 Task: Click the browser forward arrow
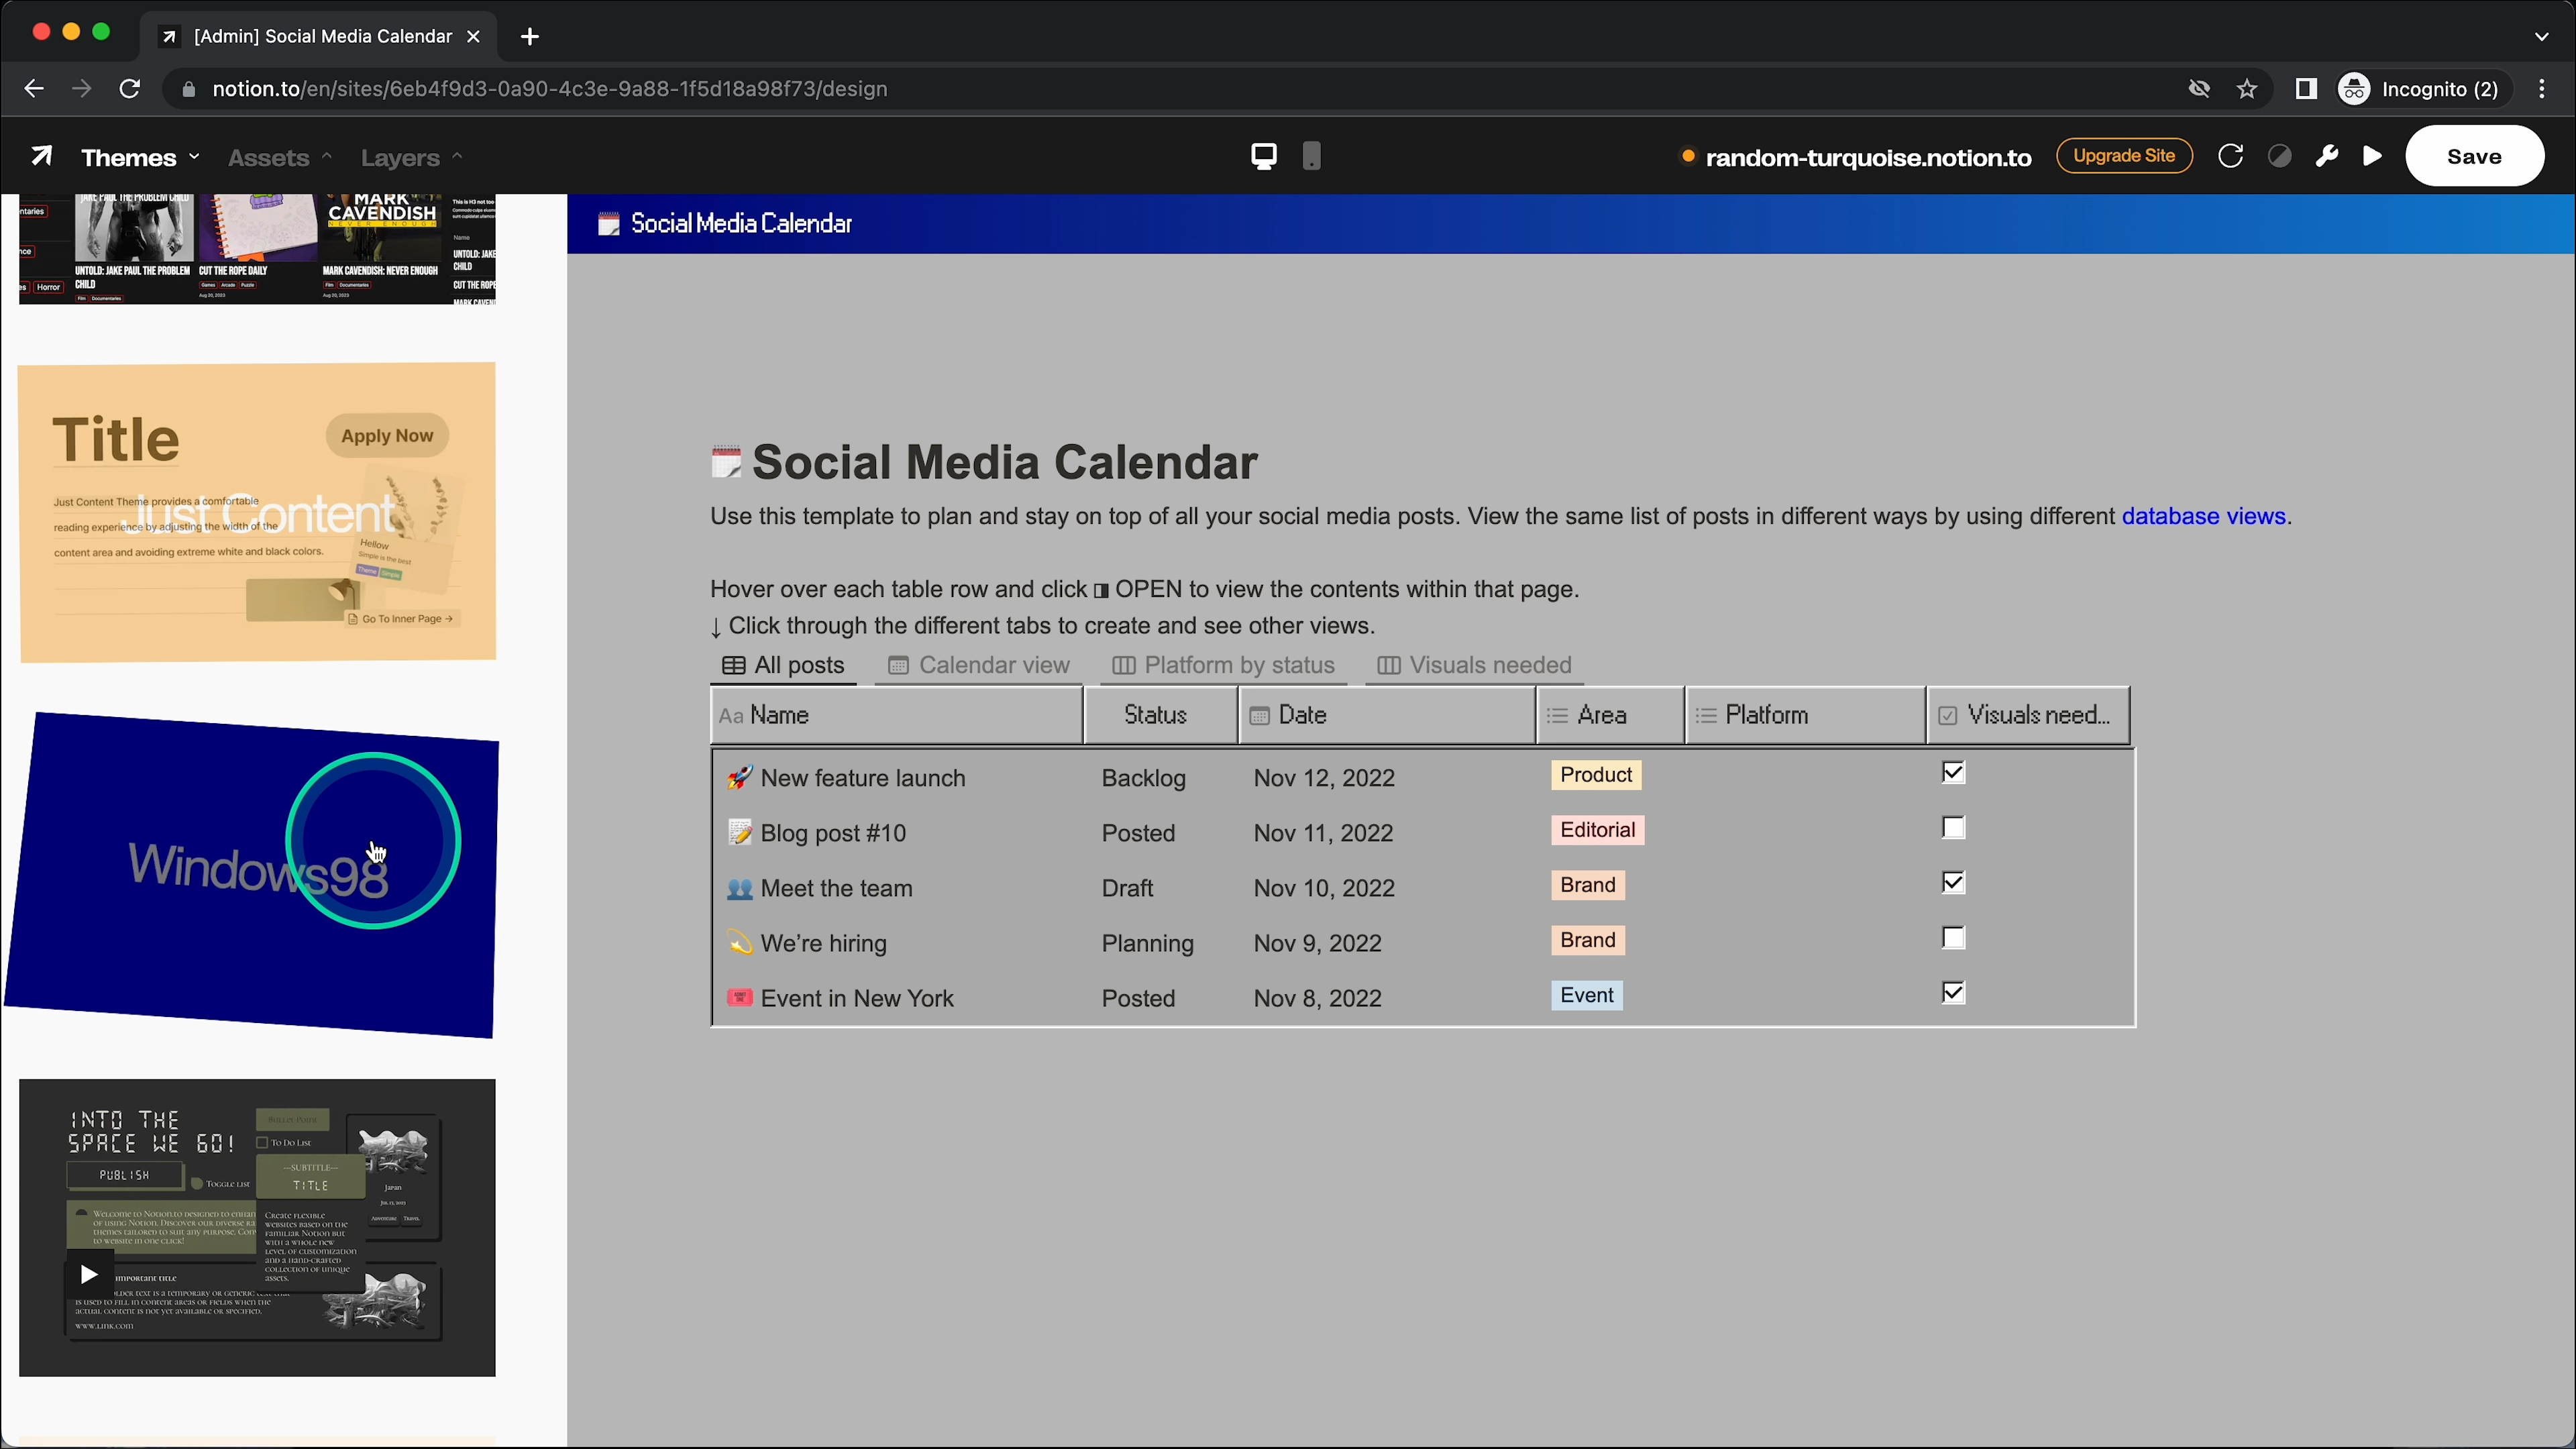tap(82, 89)
